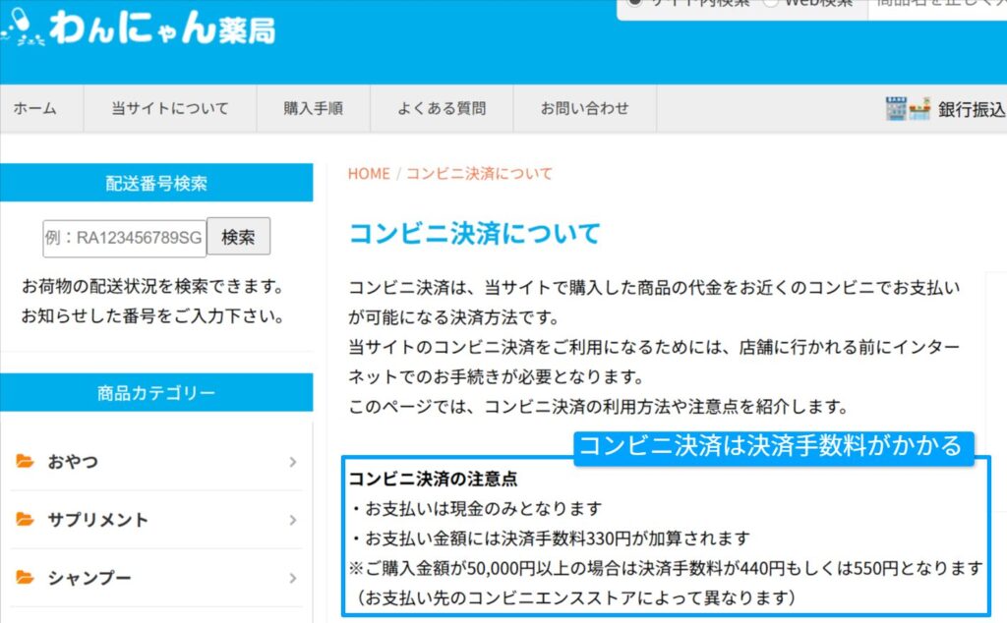
Task: Open the シャンプー category folder icon
Action: tap(25, 577)
